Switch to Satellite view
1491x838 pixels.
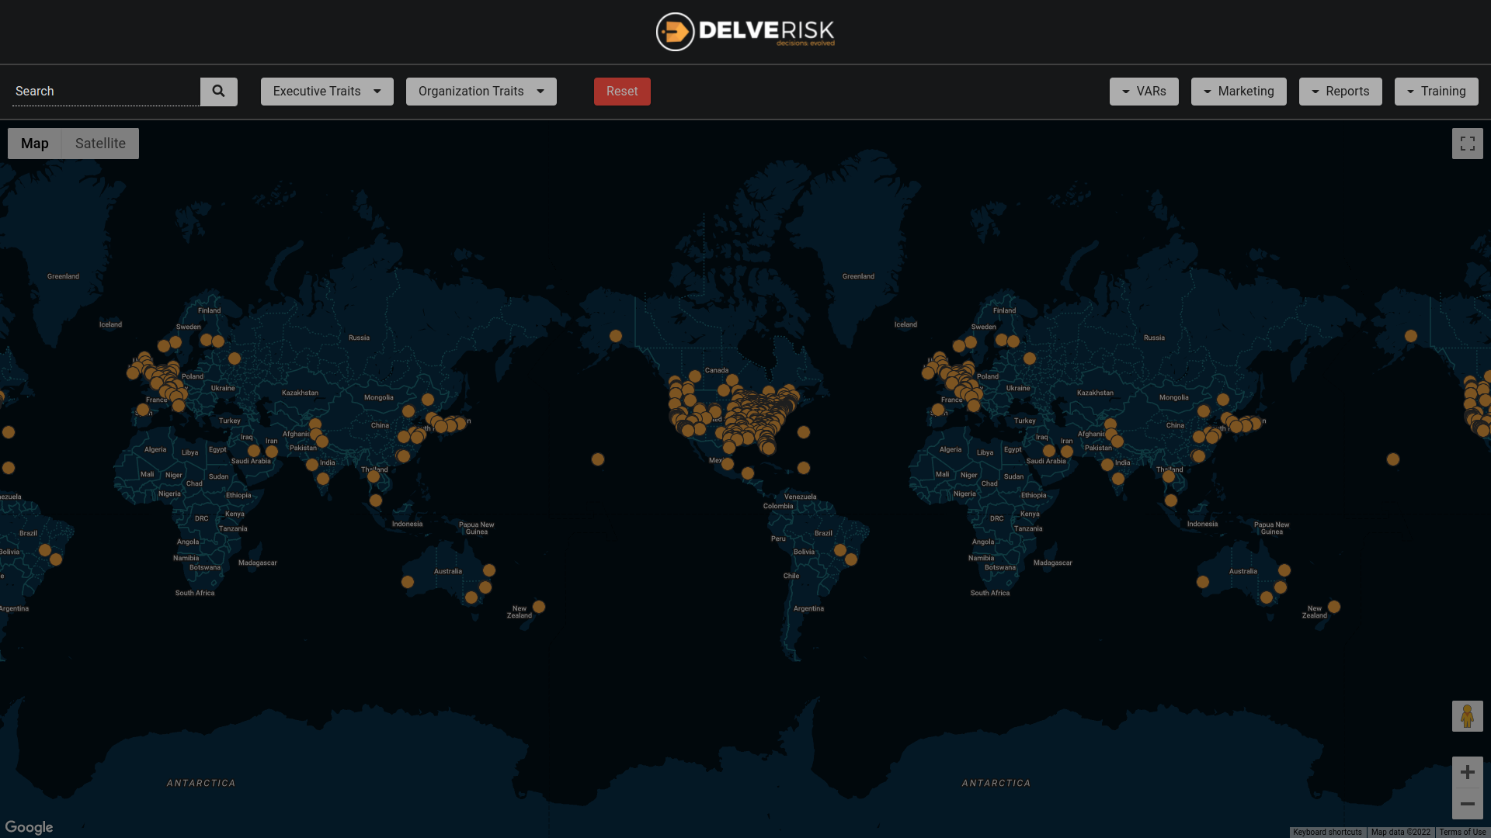coord(100,143)
